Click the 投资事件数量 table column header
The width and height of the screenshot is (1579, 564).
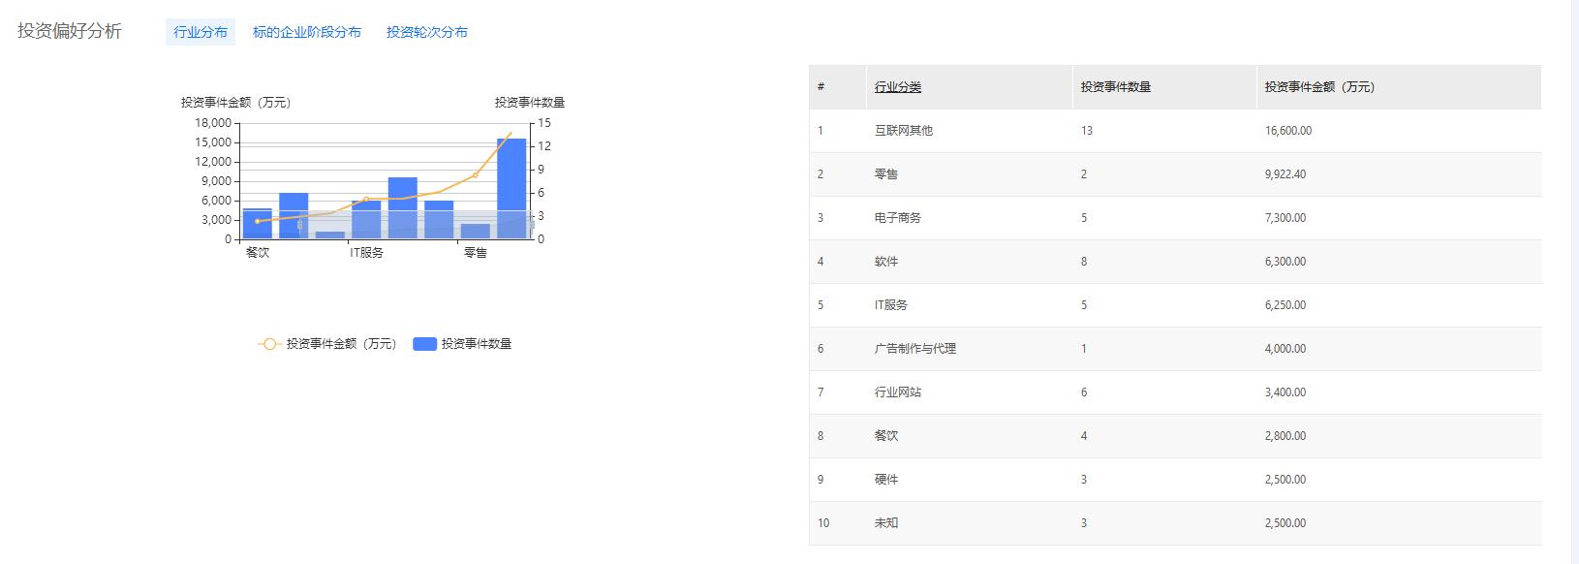(1116, 87)
